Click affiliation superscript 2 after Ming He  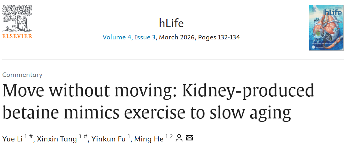click(x=171, y=137)
